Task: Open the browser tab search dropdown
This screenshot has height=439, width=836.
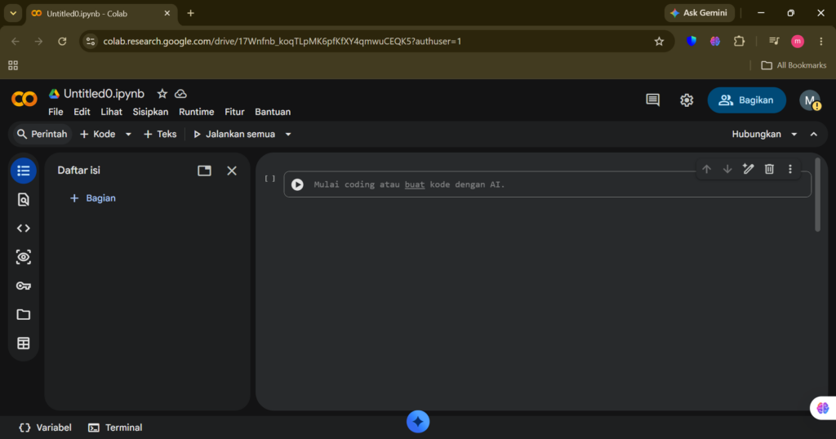Action: (13, 13)
